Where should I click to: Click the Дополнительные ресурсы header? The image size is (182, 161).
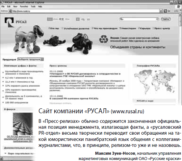[x=19, y=148]
